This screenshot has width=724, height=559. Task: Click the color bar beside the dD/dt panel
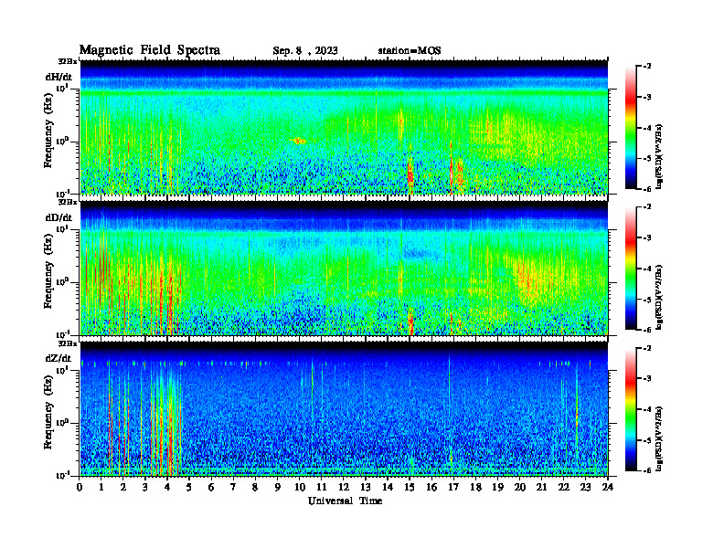[631, 268]
